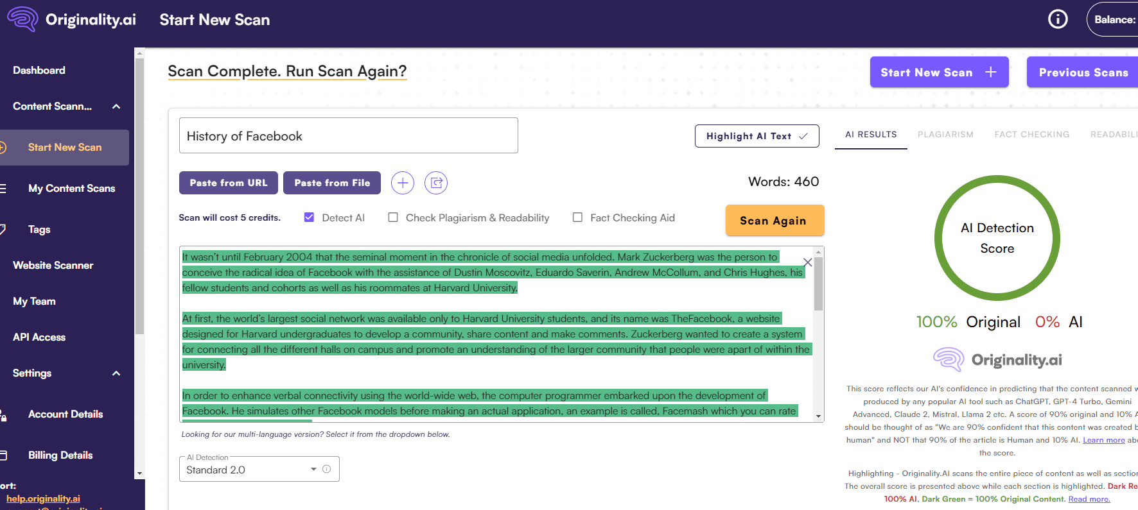This screenshot has height=510, width=1138.
Task: Clear text with the X icon in text box
Action: coord(807,262)
